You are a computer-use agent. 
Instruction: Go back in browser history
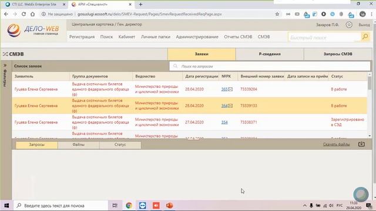(x=6, y=14)
